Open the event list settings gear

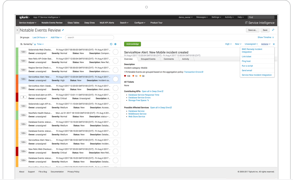[115, 44]
